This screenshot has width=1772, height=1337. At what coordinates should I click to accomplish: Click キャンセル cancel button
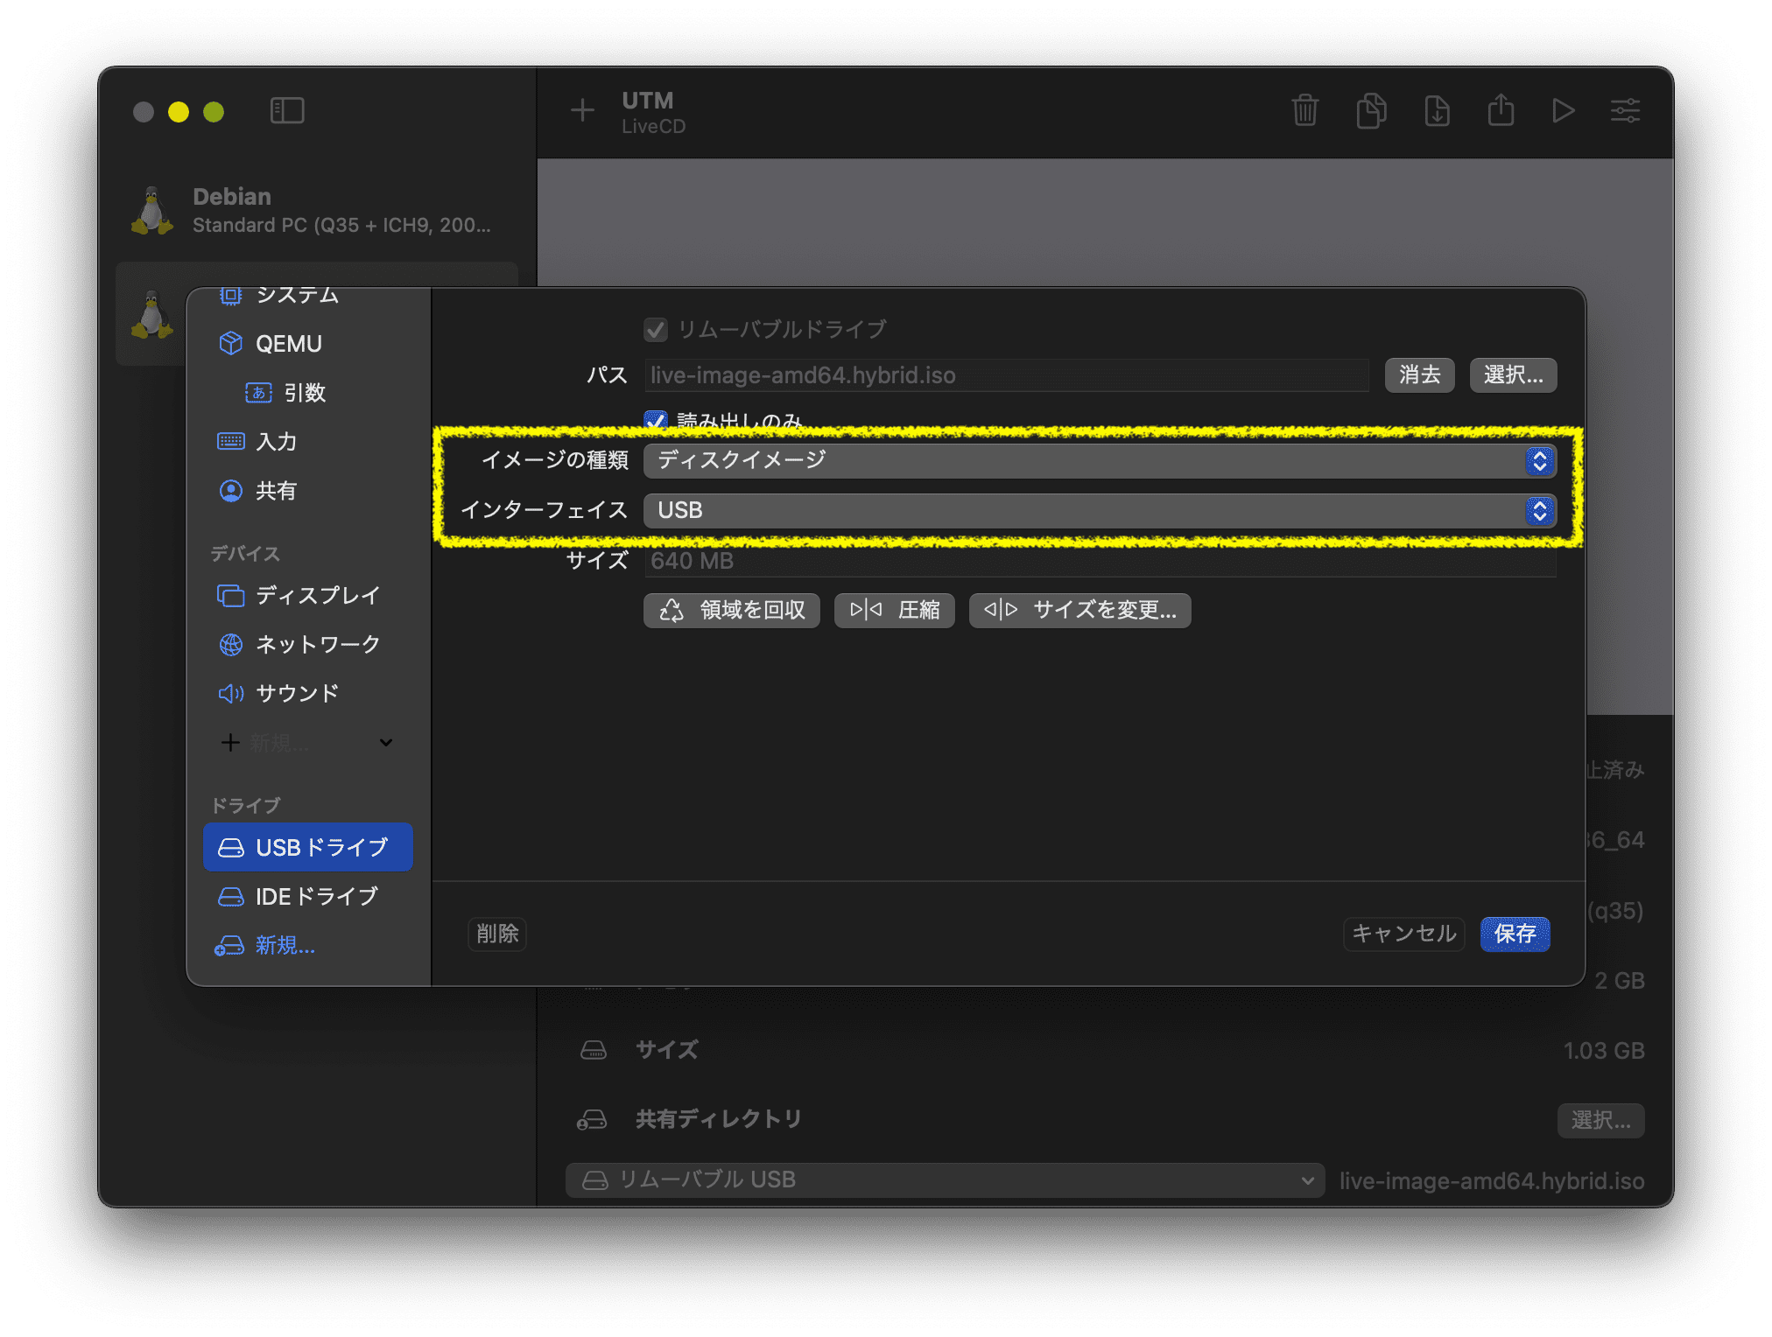[1404, 934]
